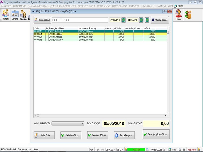Open the CONTROLAR CONSTRIBUIÇÕES menu
The image size is (203, 152).
(x=63, y=6)
